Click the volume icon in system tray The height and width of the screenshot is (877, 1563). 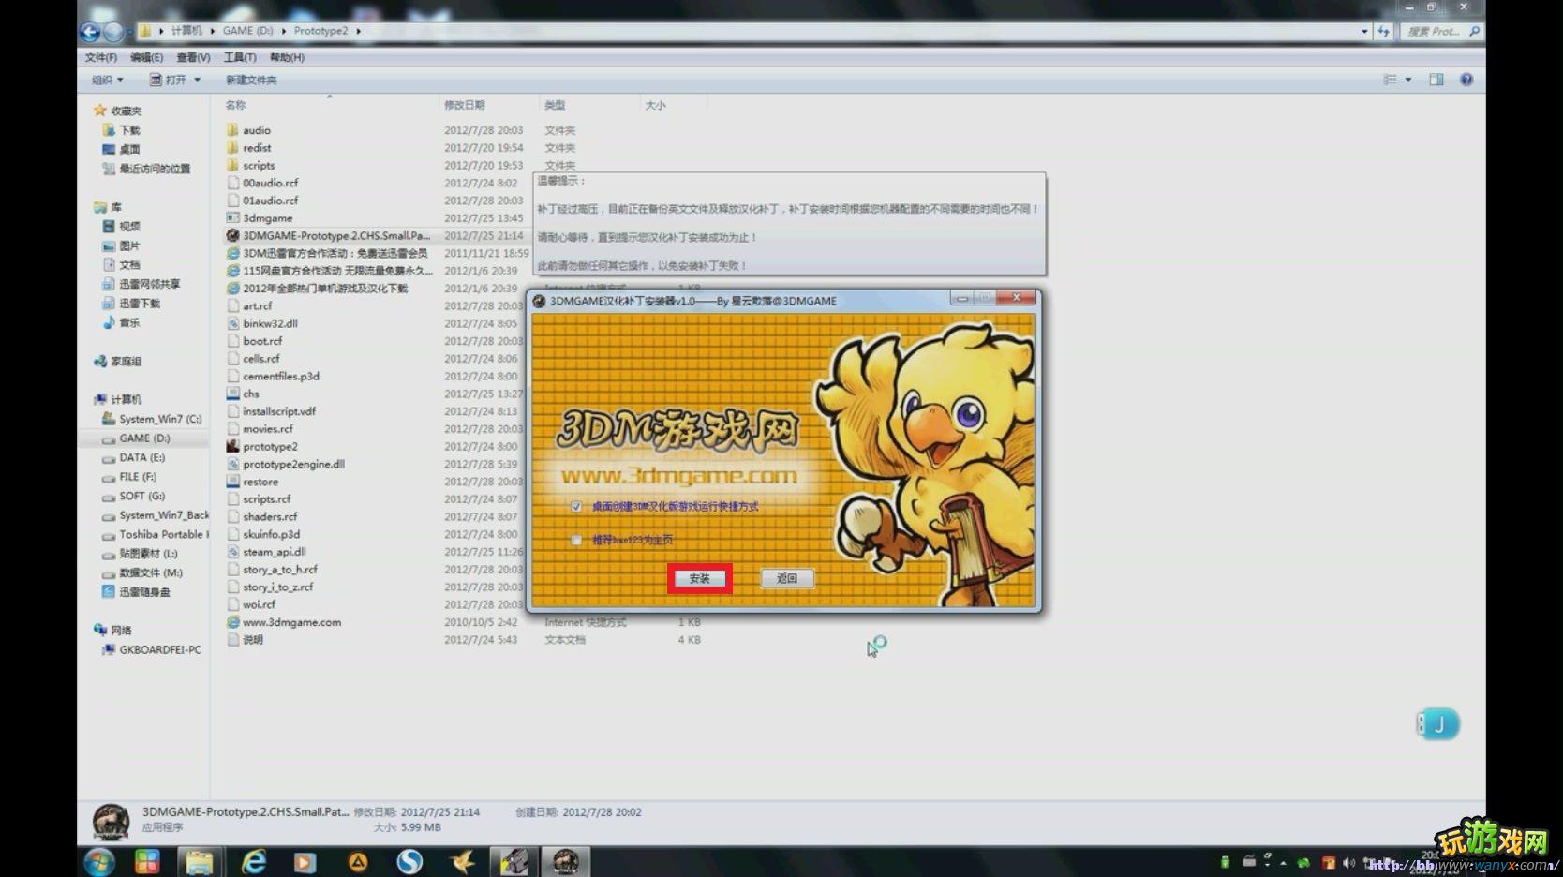[1348, 862]
